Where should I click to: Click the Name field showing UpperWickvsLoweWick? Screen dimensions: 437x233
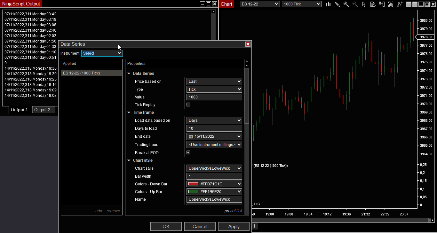click(214, 199)
